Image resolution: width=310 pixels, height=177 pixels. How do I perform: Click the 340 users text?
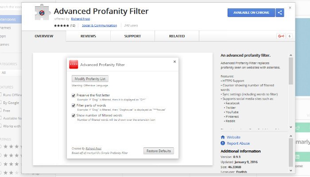click(131, 26)
